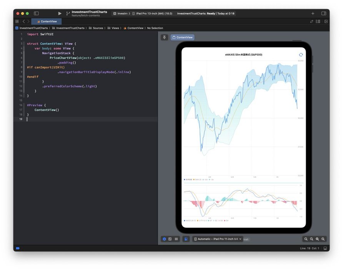Open the ContentView file breadcrumb
The image size is (343, 269).
133,28
